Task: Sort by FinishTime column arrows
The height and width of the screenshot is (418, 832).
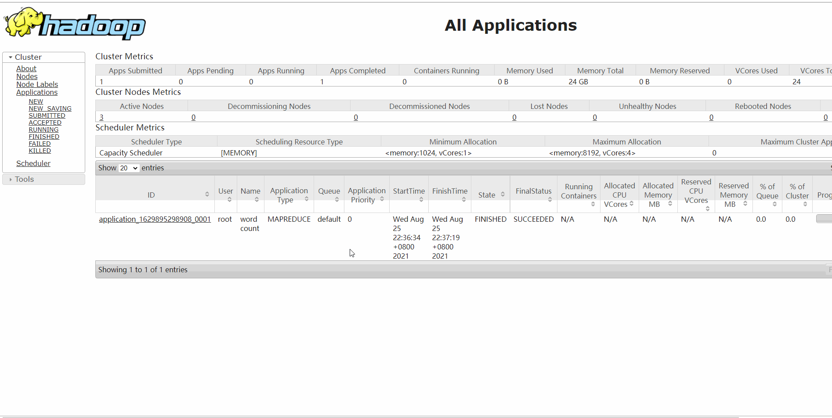Action: click(x=464, y=199)
